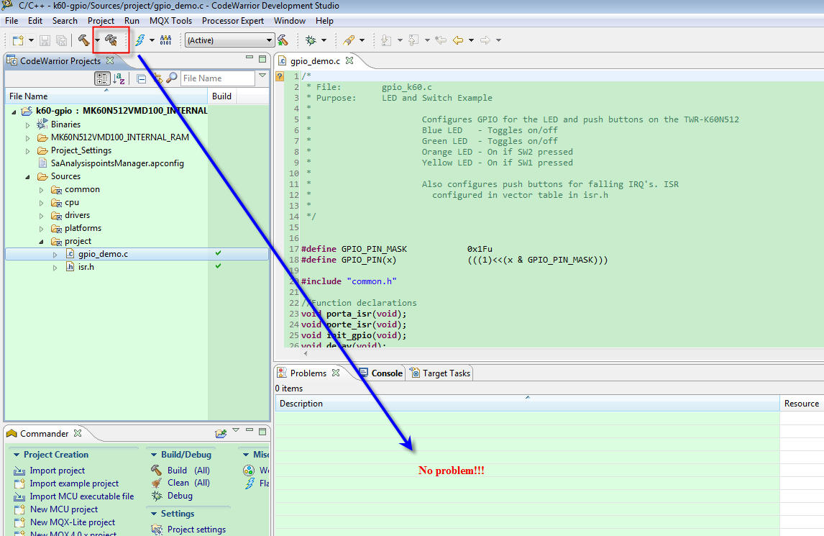Click hammer icon next to (Active) combo
824x536 pixels.
tap(283, 40)
